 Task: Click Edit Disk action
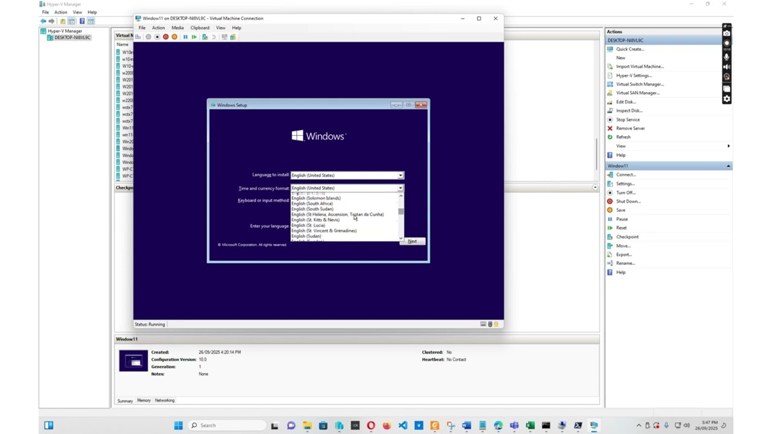click(626, 102)
